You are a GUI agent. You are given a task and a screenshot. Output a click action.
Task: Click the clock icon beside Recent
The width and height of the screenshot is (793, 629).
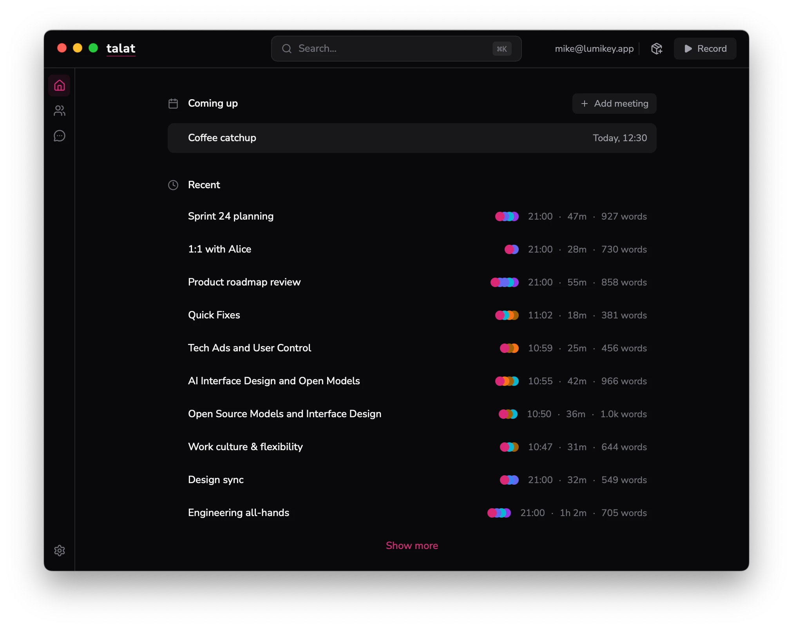click(x=173, y=185)
